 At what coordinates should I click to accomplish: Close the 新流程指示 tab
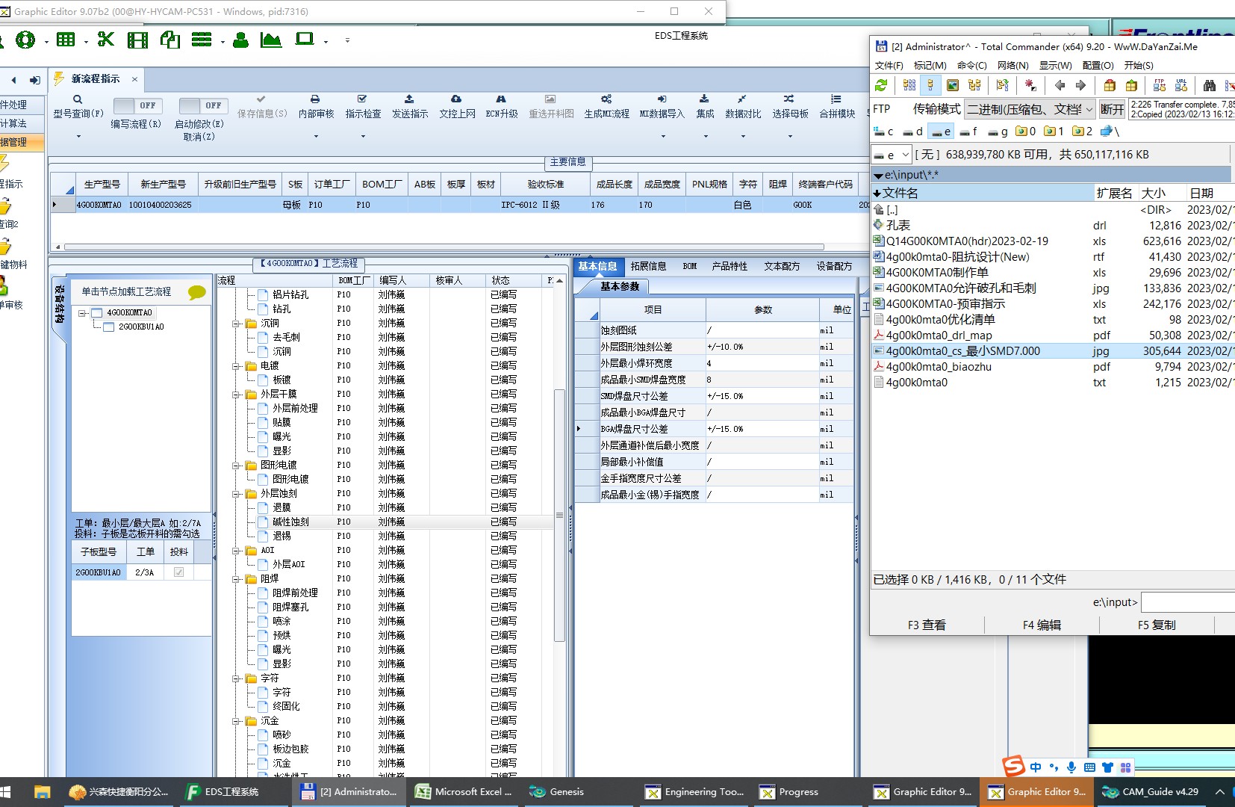coord(134,78)
